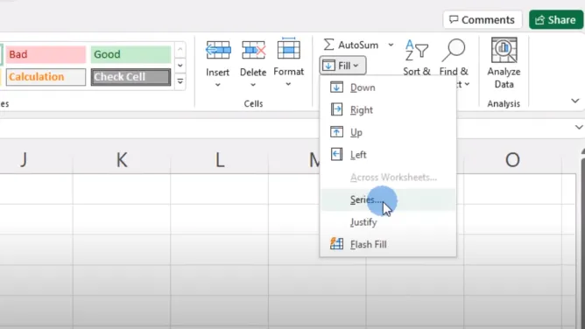
Task: Click the AutoSum sigma icon
Action: (328, 45)
